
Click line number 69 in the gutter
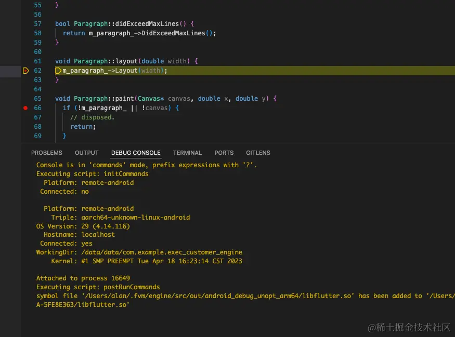(38, 136)
